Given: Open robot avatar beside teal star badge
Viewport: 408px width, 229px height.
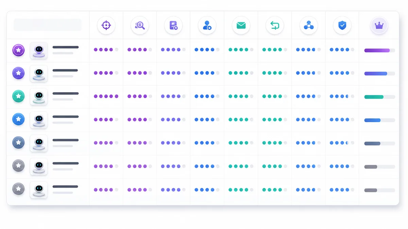Looking at the screenshot, I should coord(39,97).
